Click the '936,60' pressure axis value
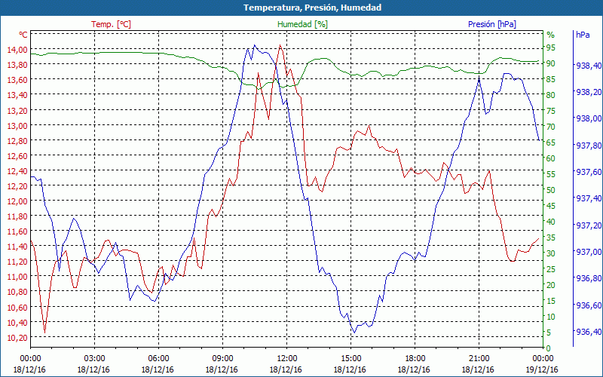The height and width of the screenshot is (377, 603). tap(589, 305)
